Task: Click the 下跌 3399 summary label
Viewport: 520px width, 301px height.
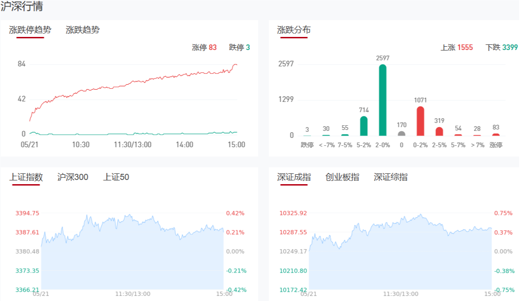Action: pyautogui.click(x=502, y=47)
